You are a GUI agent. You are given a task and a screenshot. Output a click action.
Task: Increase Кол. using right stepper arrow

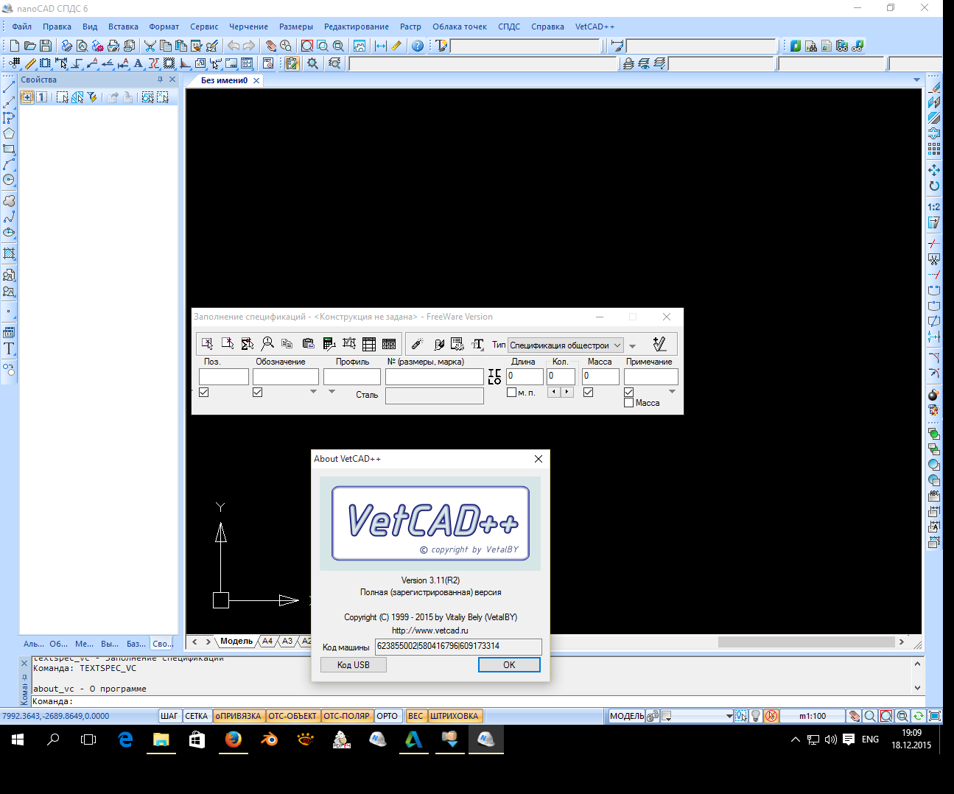click(567, 392)
